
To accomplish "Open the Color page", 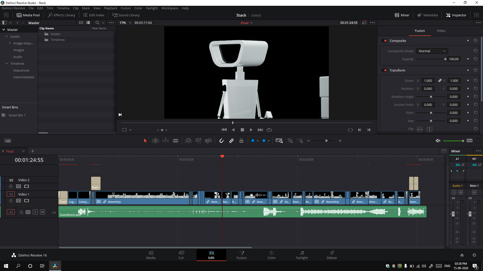I will click(x=271, y=255).
